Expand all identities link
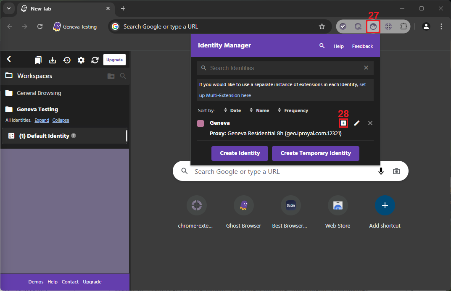451x291 pixels. 42,120
